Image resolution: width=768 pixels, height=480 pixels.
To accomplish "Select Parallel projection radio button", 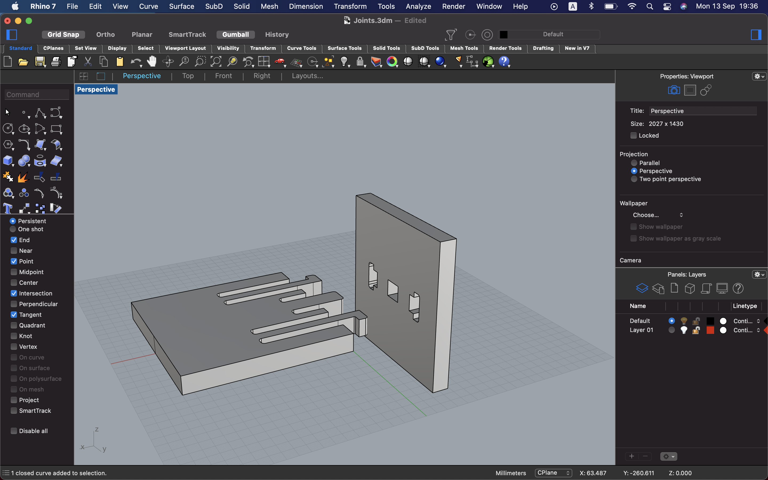I will pyautogui.click(x=634, y=163).
